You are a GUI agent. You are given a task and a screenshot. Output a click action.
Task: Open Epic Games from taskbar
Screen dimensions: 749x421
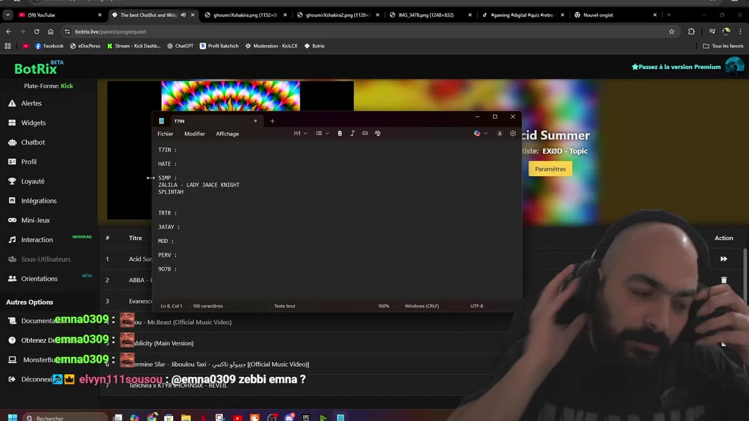tap(306, 417)
